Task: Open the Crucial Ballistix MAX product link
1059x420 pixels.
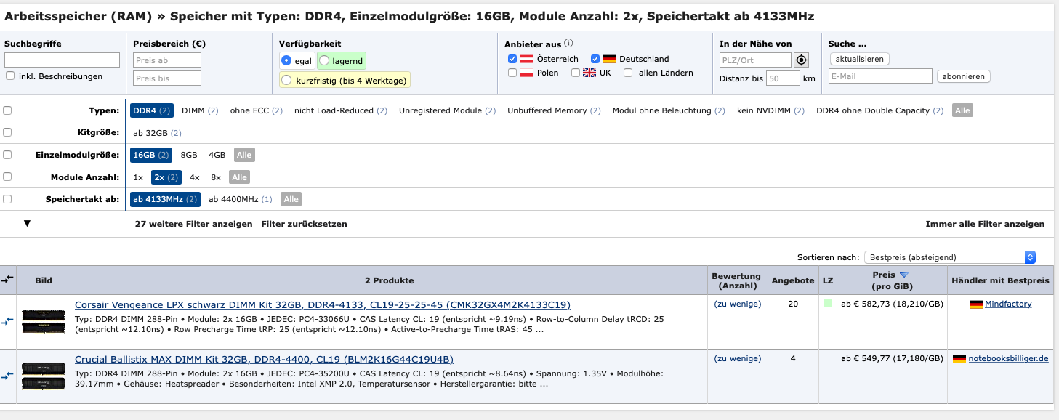Action: 264,359
